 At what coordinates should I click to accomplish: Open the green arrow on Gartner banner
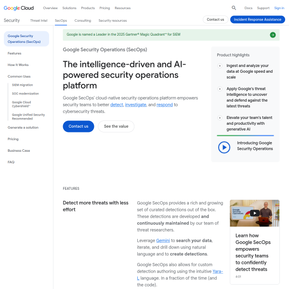[x=273, y=35]
